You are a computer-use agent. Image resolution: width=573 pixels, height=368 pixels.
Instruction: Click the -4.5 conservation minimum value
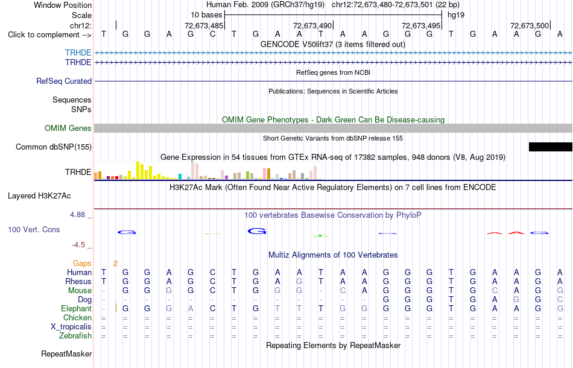point(78,245)
